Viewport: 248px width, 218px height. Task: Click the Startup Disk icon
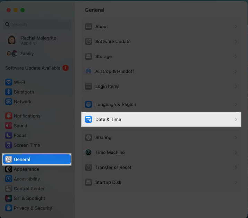pyautogui.click(x=88, y=182)
